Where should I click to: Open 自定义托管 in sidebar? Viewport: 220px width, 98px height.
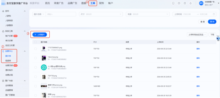pos(10,45)
